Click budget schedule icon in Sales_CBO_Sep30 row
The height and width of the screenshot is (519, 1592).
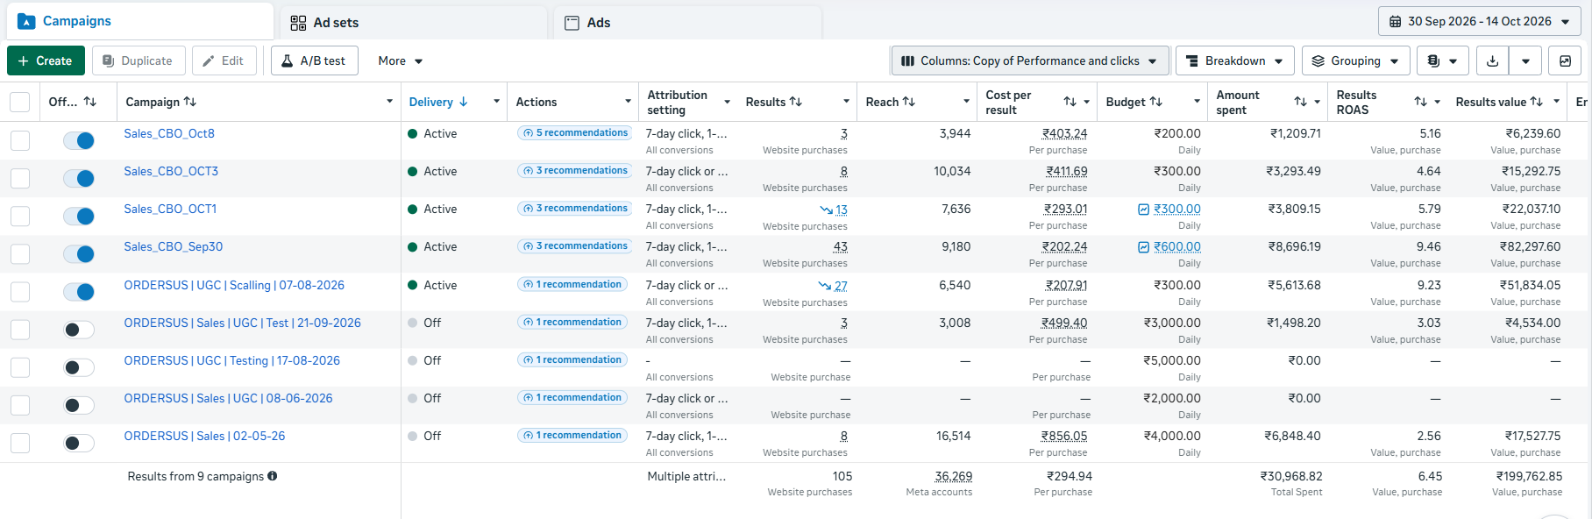(x=1143, y=247)
